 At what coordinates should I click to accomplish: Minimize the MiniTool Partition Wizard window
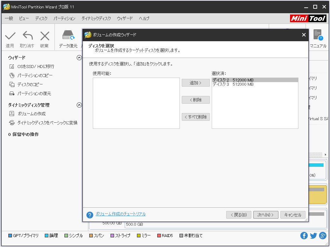pyautogui.click(x=306, y=7)
